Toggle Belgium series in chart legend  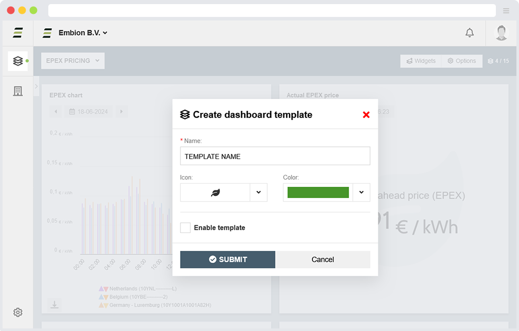pyautogui.click(x=135, y=297)
